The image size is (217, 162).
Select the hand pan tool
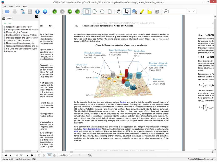119,11
